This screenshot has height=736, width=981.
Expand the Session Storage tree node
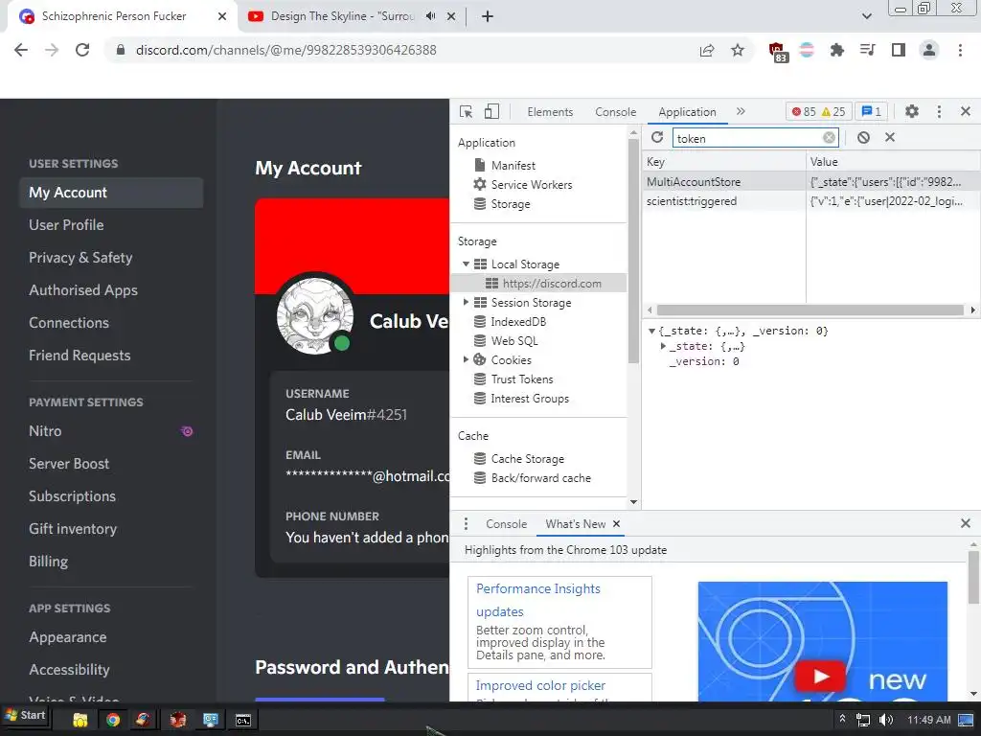pyautogui.click(x=466, y=302)
